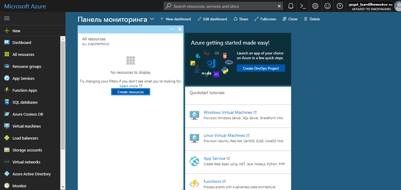Open the help question mark icon

click(x=340, y=6)
